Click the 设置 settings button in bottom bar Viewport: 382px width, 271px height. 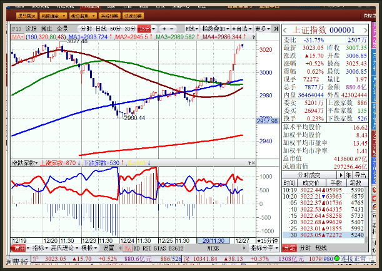108,249
